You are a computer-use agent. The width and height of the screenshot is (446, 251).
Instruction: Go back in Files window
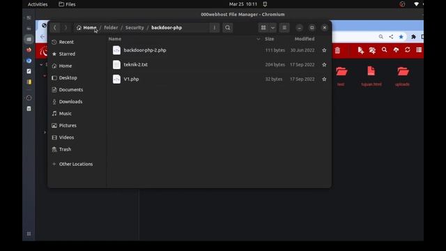(x=55, y=28)
